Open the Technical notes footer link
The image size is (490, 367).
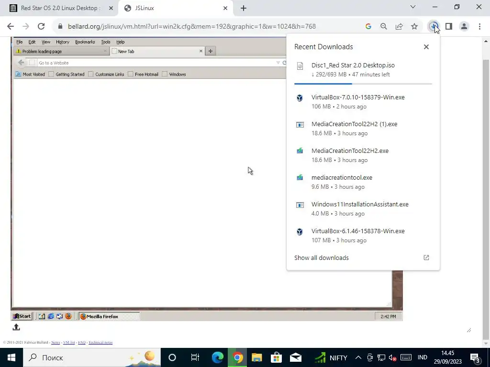click(100, 342)
